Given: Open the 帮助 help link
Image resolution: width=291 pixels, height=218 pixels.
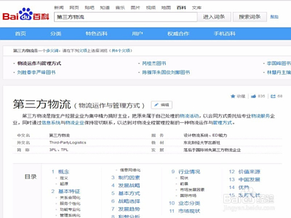Looking at the screenshot, I should [x=274, y=17].
